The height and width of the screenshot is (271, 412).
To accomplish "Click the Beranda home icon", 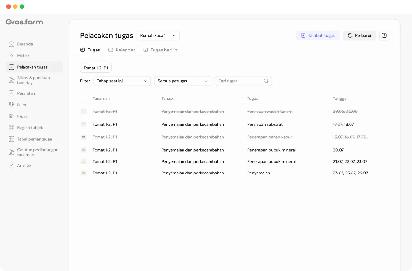I will [11, 44].
